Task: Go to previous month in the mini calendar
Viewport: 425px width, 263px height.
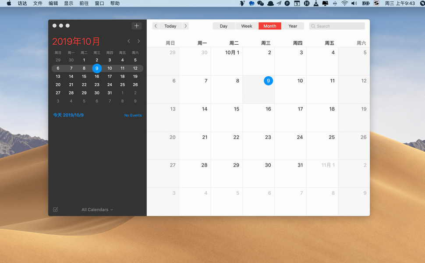Action: click(129, 41)
